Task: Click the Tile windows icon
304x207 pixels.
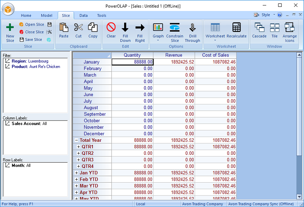Action: click(275, 27)
